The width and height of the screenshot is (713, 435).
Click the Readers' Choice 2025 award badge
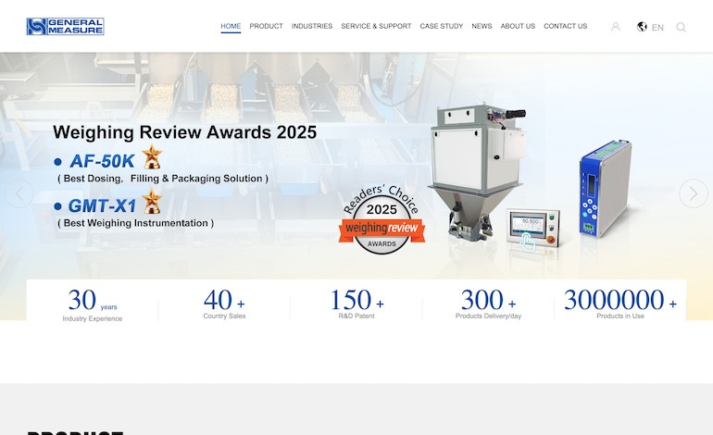(x=382, y=219)
